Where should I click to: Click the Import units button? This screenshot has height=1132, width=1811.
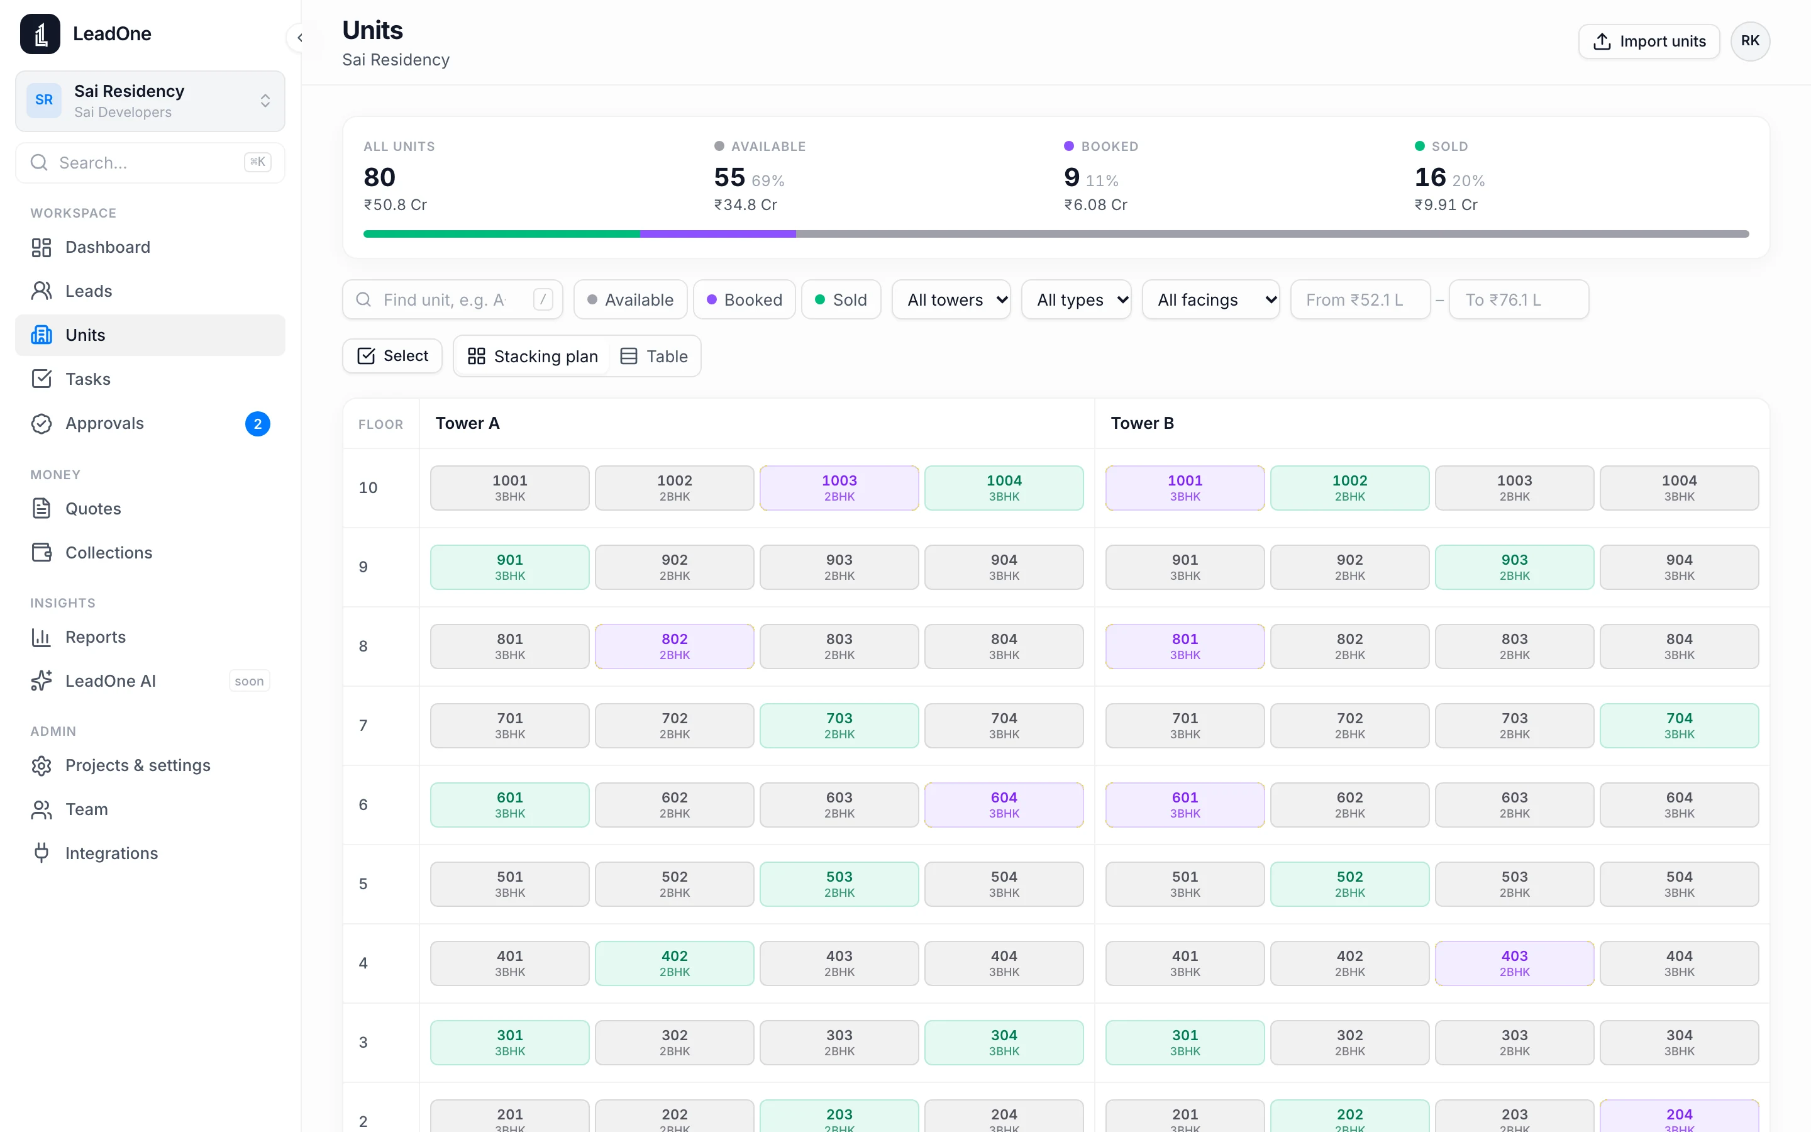click(x=1649, y=41)
